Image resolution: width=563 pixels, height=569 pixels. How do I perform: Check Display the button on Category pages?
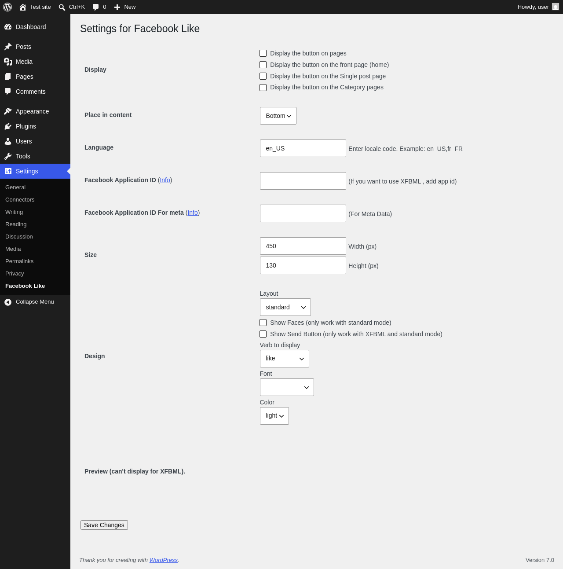pyautogui.click(x=263, y=88)
